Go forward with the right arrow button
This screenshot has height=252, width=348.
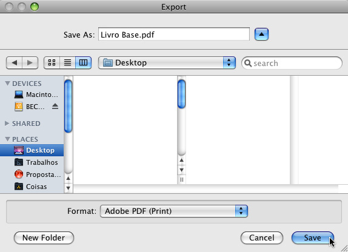point(30,63)
